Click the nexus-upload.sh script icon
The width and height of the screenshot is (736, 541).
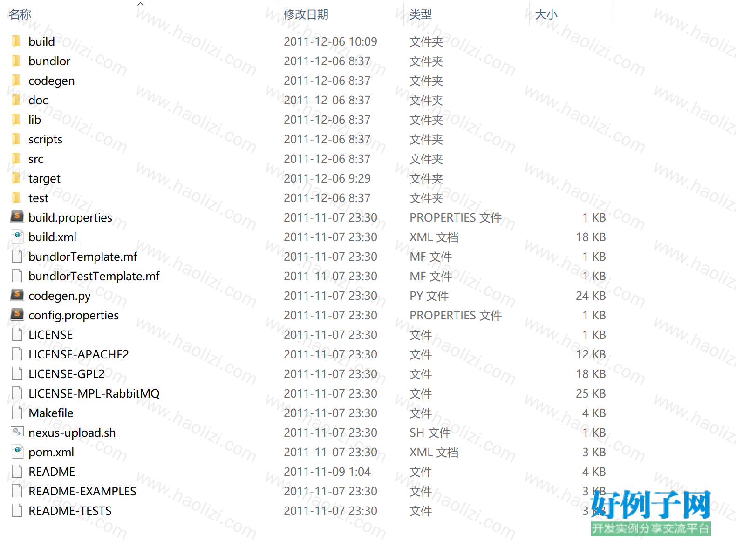(17, 432)
